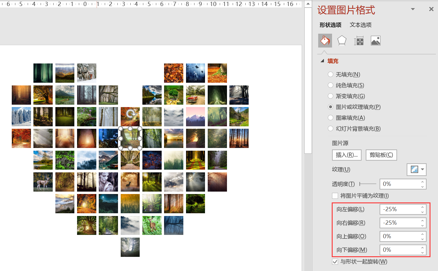Switch to 形状选项 tab
The height and width of the screenshot is (271, 438).
331,25
